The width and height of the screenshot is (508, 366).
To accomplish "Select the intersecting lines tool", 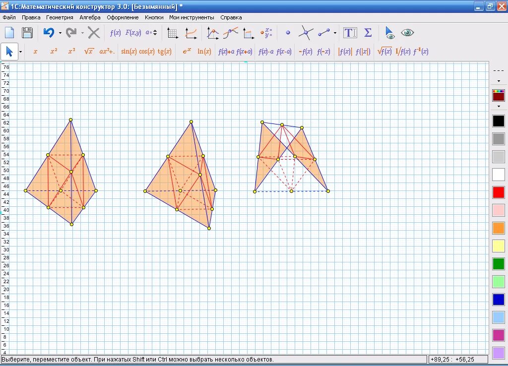I will tap(306, 33).
